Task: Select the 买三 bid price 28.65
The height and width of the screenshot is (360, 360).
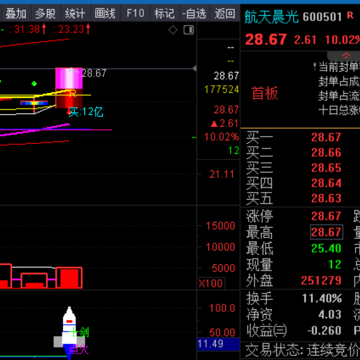Action: [326, 168]
